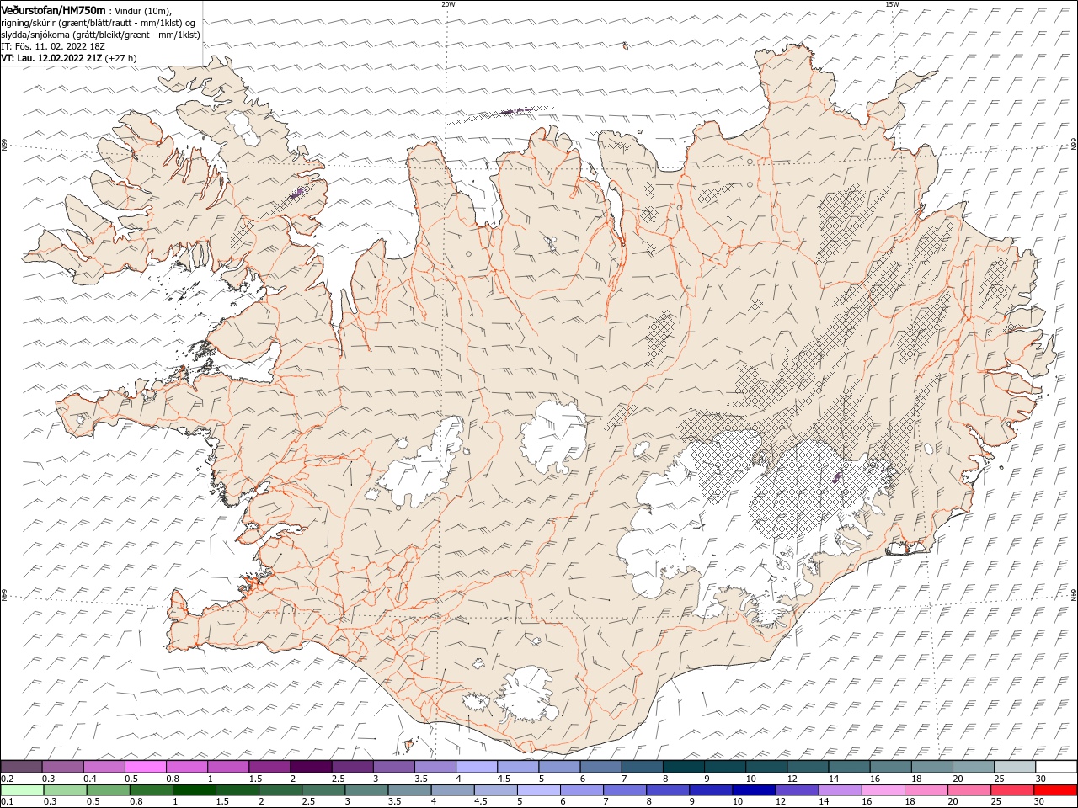
Task: Pick lower legend swatch between 20 and 25
Action: (x=970, y=790)
